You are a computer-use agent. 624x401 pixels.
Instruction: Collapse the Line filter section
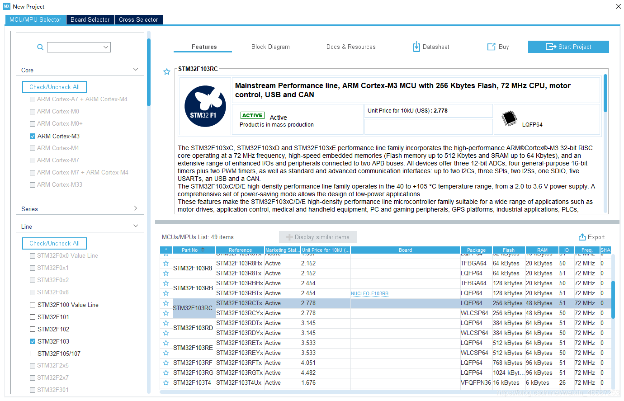tap(136, 226)
